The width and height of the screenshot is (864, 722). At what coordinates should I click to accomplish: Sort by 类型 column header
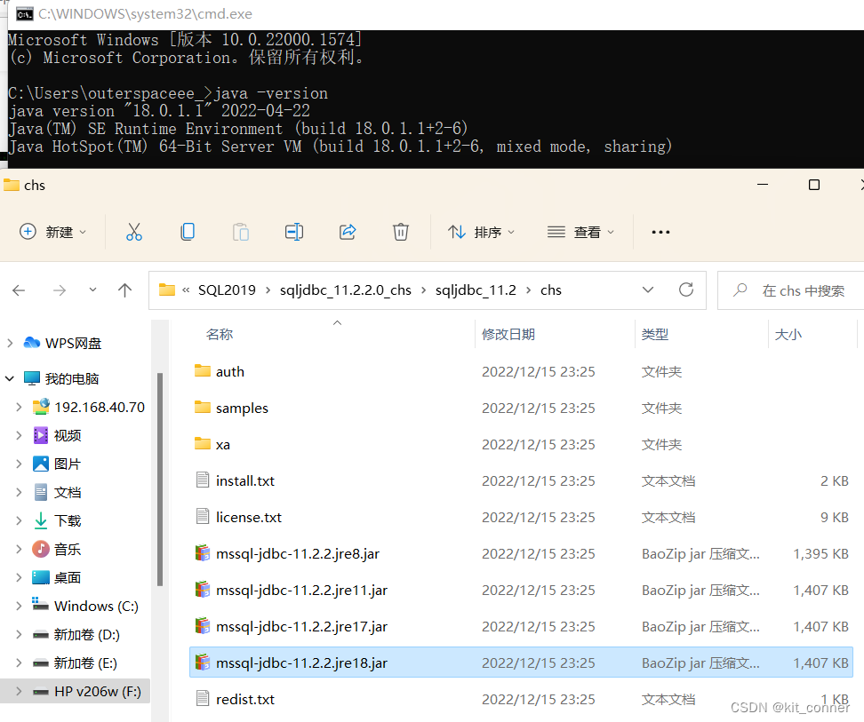[654, 334]
